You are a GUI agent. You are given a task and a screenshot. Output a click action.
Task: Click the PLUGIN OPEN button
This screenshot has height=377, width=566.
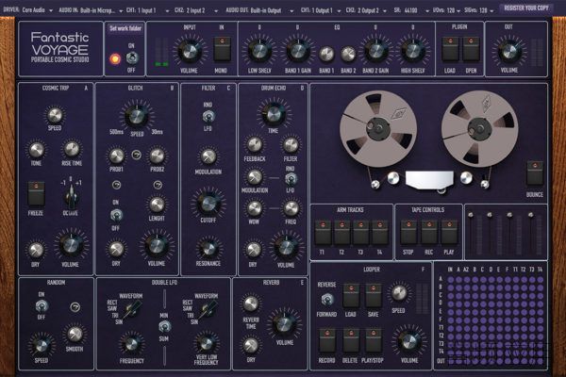tap(471, 48)
